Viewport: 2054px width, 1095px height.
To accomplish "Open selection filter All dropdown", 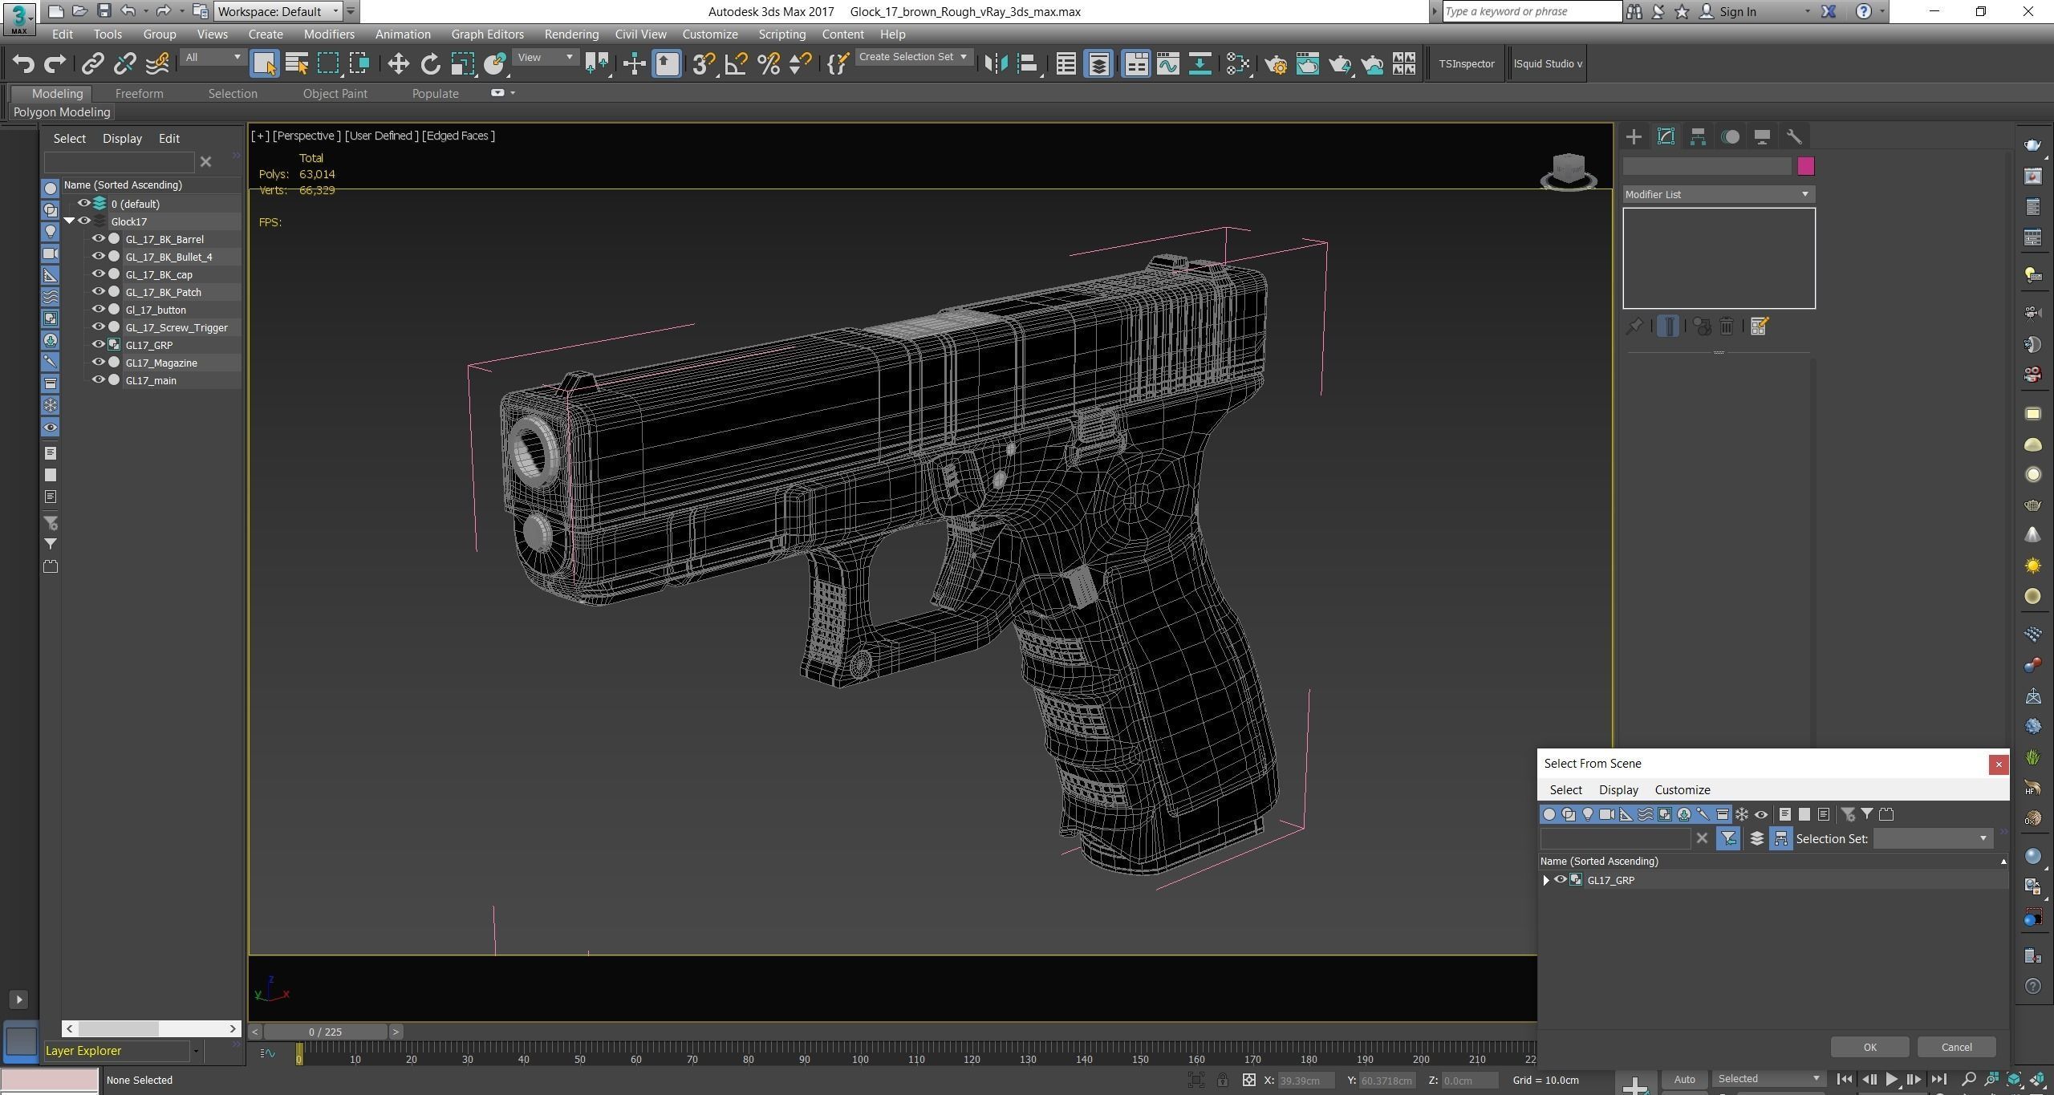I will pyautogui.click(x=212, y=57).
